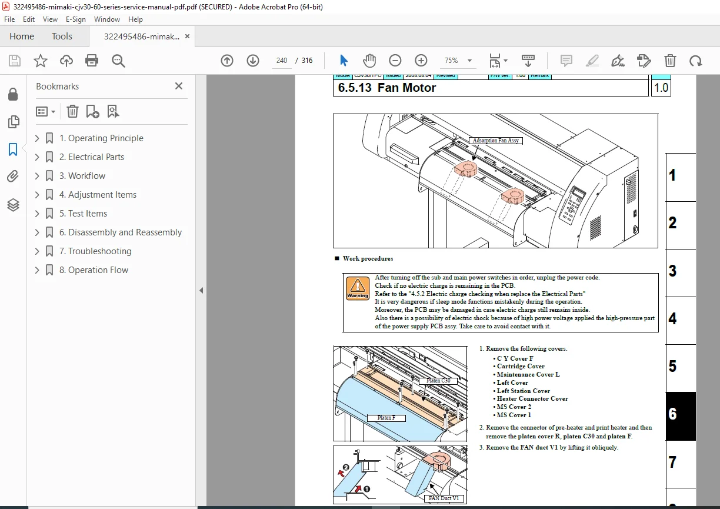Open the Page Thumbnails panel
Screen dimensions: 720x509
(x=13, y=122)
